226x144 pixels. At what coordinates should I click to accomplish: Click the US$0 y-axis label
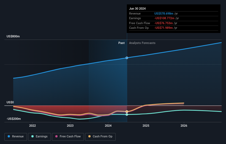pyautogui.click(x=10, y=102)
